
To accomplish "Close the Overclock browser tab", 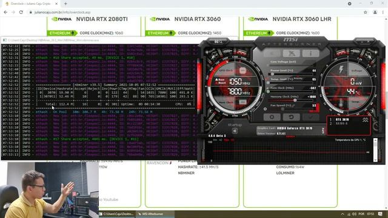I will click(x=56, y=4).
